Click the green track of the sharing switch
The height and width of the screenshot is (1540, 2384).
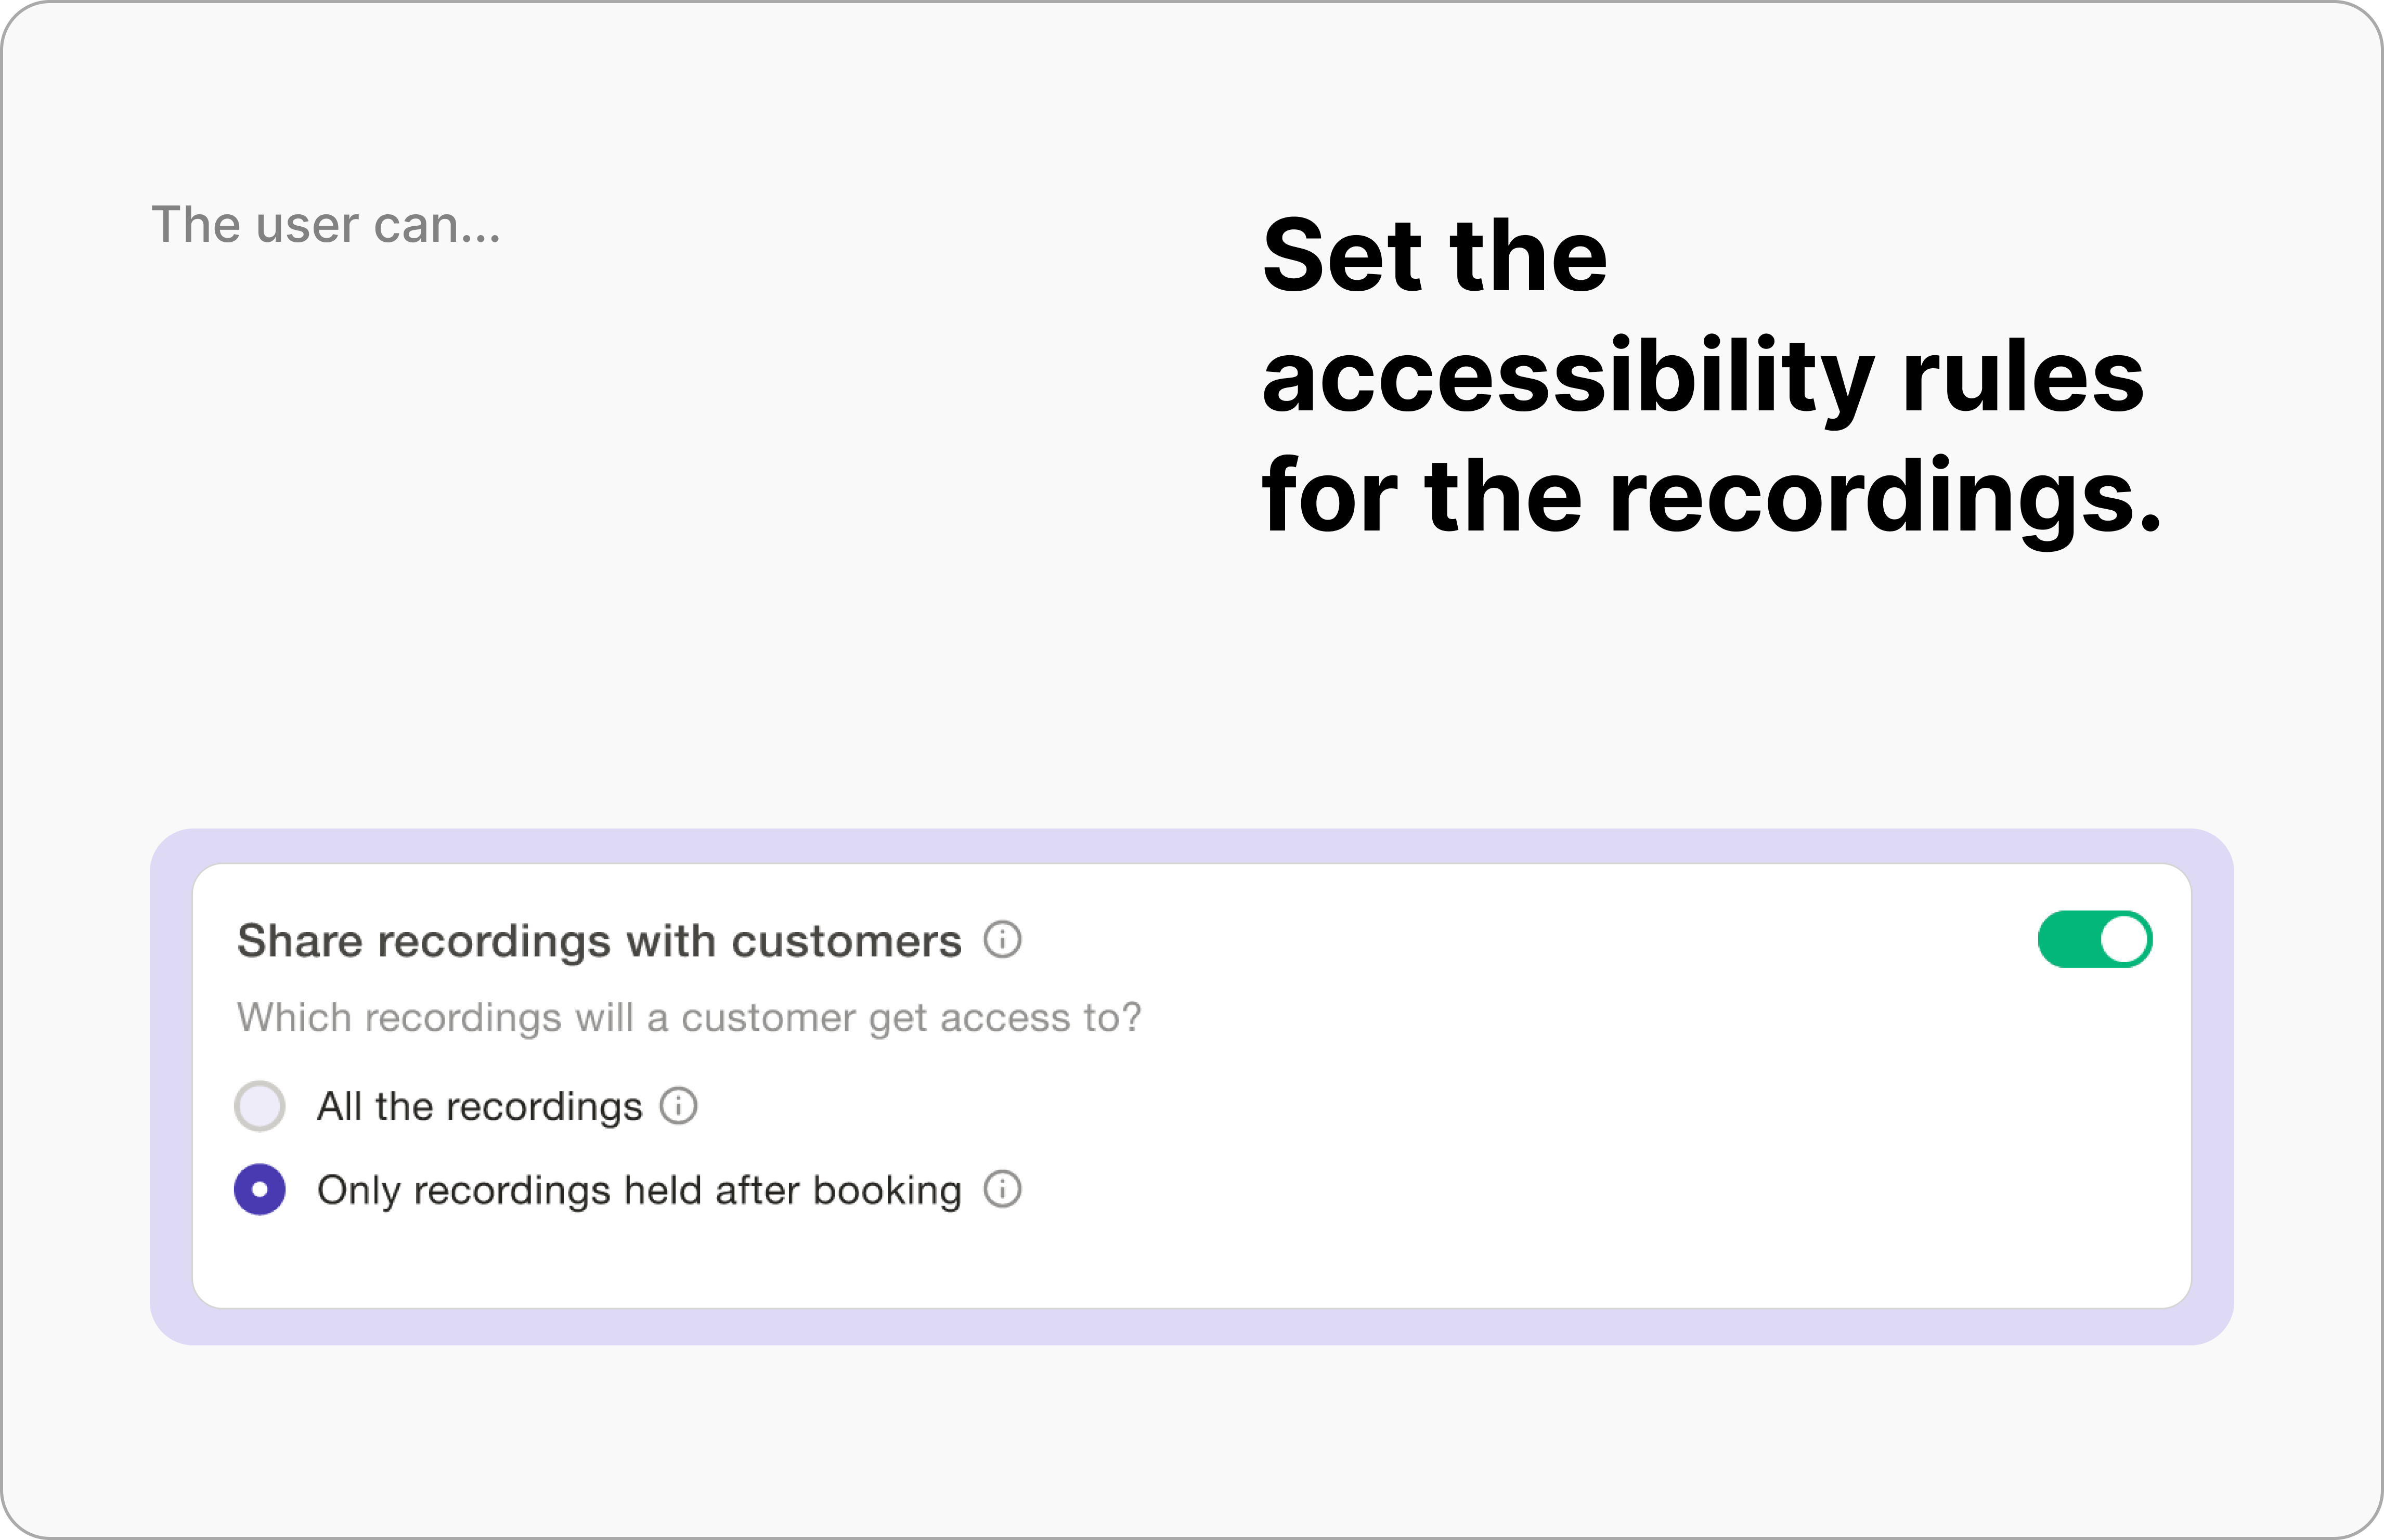[x=2068, y=939]
